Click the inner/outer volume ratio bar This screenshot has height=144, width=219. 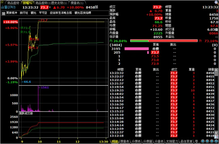click(x=164, y=41)
